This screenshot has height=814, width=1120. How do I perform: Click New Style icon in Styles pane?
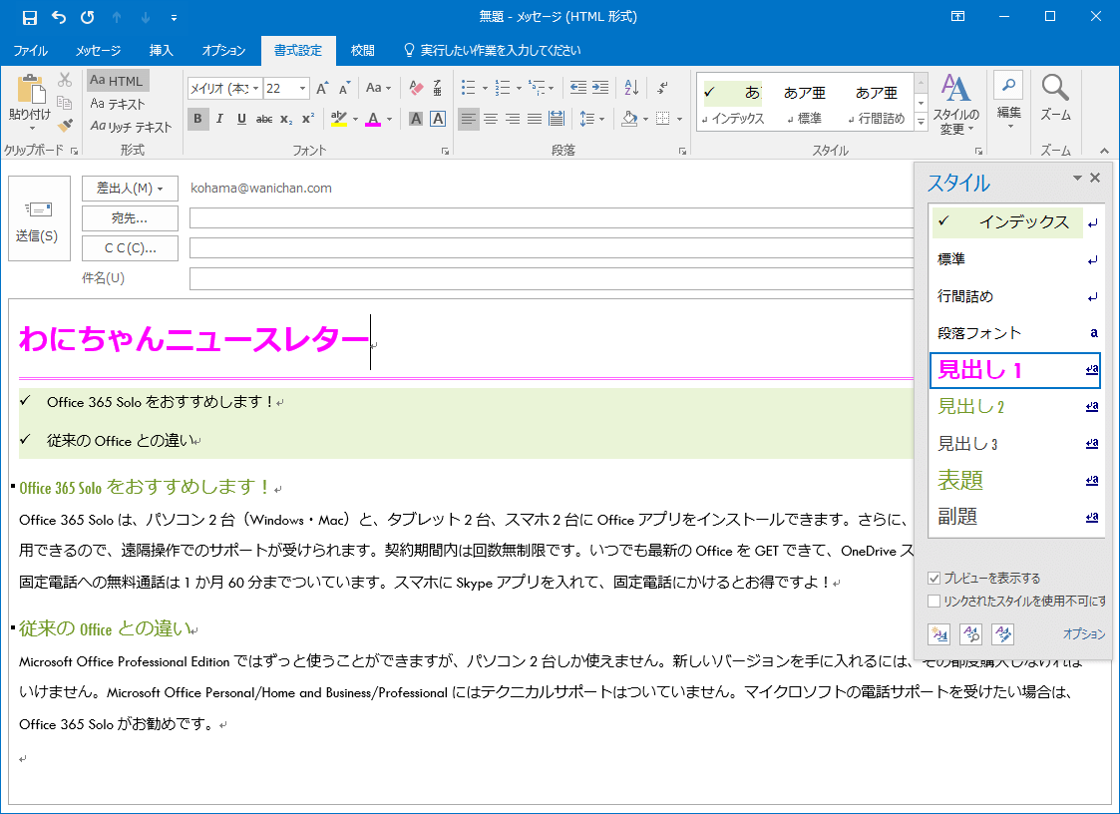938,633
